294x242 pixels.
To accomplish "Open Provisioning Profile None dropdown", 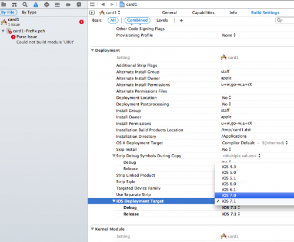I will coord(229,35).
